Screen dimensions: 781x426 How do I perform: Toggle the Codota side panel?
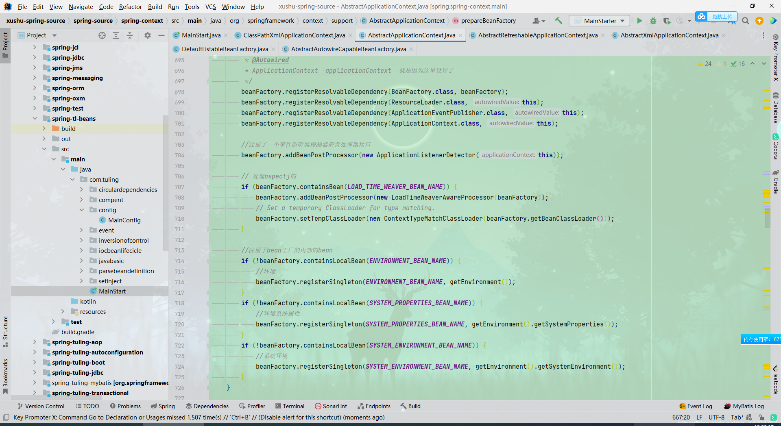tap(776, 147)
